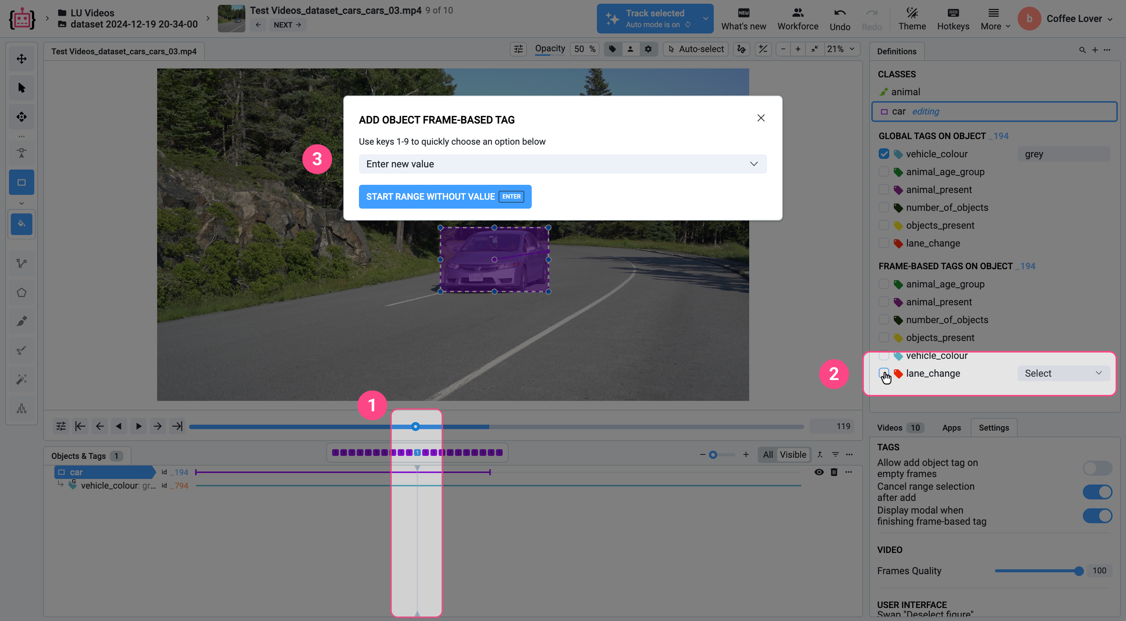Choose the brush tool in left toolbar

click(22, 322)
